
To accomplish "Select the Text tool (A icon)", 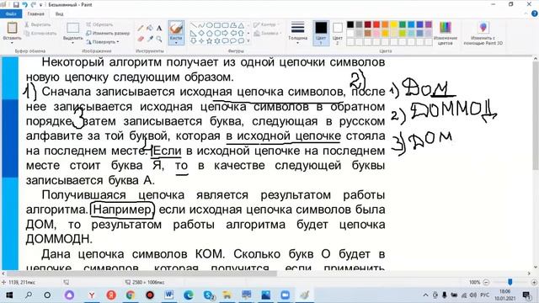I will pos(159,28).
